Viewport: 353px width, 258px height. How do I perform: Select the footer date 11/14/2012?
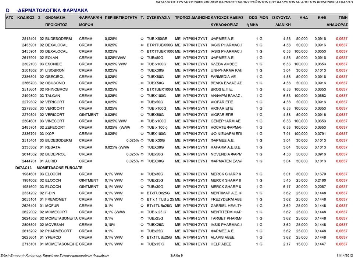pos(345,255)
